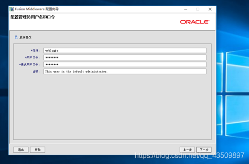Click the 配置管理员用户名和口令 heading text

pyautogui.click(x=33, y=17)
